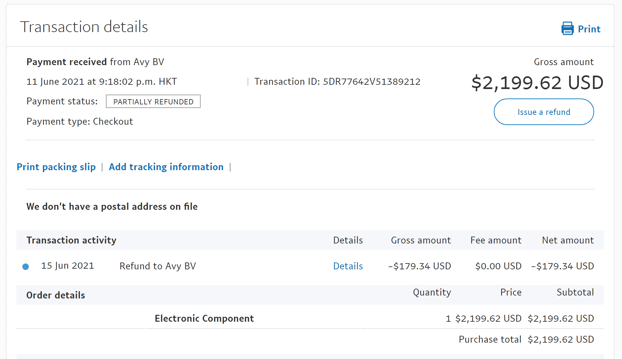Screen dimensions: 622x359
Task: Click the Purchase total amount value
Action: (561, 339)
